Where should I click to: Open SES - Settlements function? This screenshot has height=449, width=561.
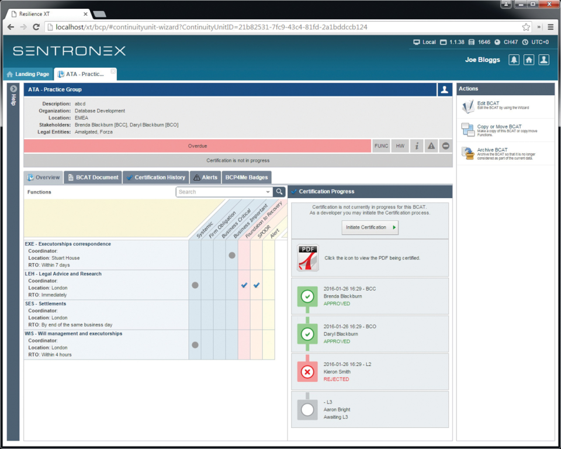pyautogui.click(x=46, y=303)
